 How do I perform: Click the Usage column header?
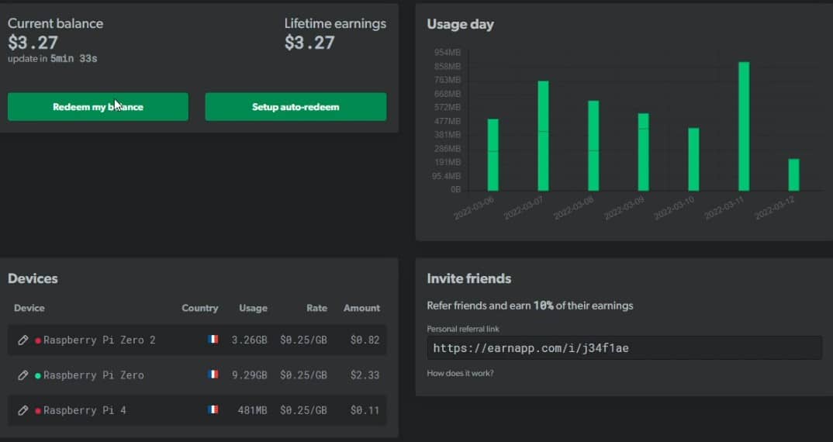click(253, 308)
